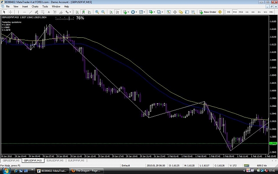
Task: Activate the crosshair tool
Action: coord(11,12)
